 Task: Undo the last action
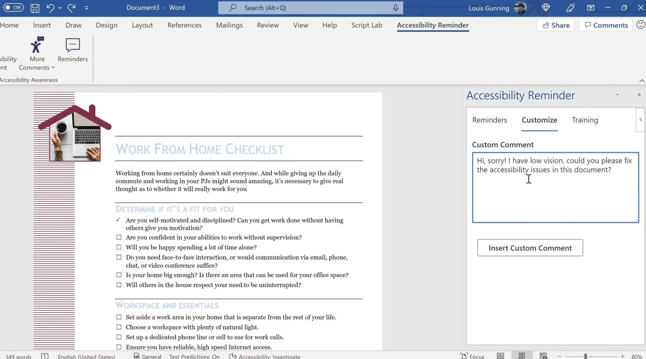click(x=50, y=8)
